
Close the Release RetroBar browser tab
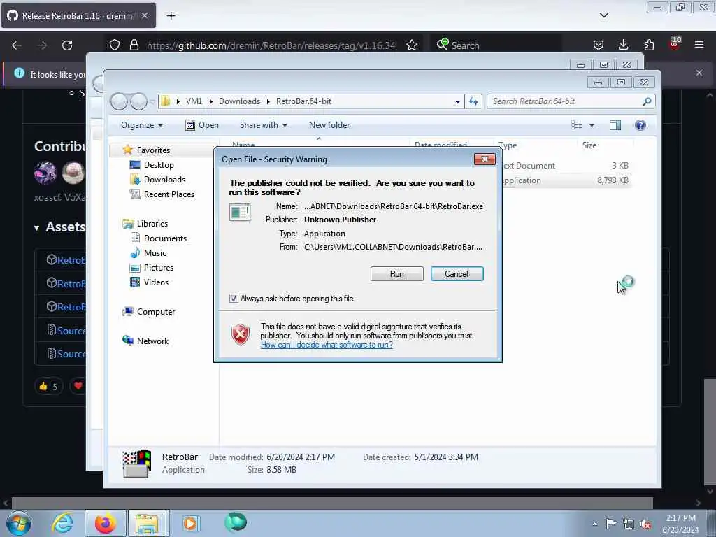click(x=145, y=15)
